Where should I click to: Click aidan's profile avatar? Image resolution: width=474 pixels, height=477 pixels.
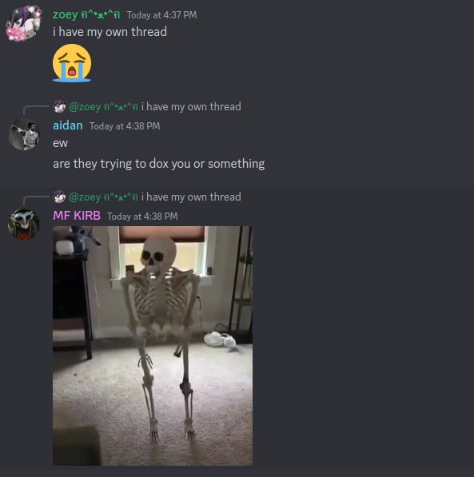(x=24, y=134)
